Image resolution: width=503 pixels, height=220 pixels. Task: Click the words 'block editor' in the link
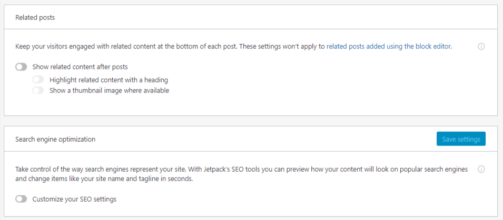tap(433, 47)
